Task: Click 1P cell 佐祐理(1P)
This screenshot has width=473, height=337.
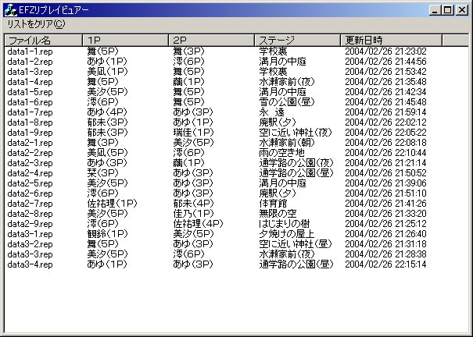Action: (113, 204)
